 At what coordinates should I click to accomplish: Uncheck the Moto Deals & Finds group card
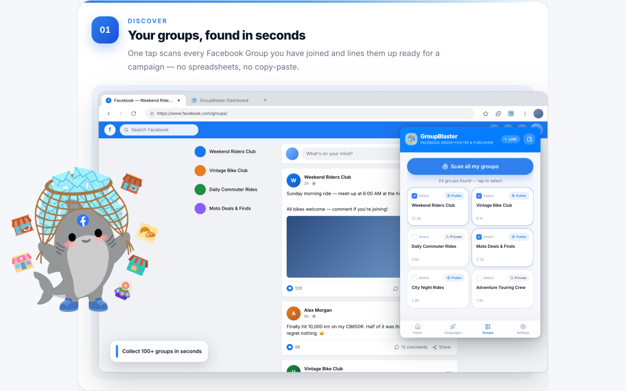pyautogui.click(x=479, y=237)
